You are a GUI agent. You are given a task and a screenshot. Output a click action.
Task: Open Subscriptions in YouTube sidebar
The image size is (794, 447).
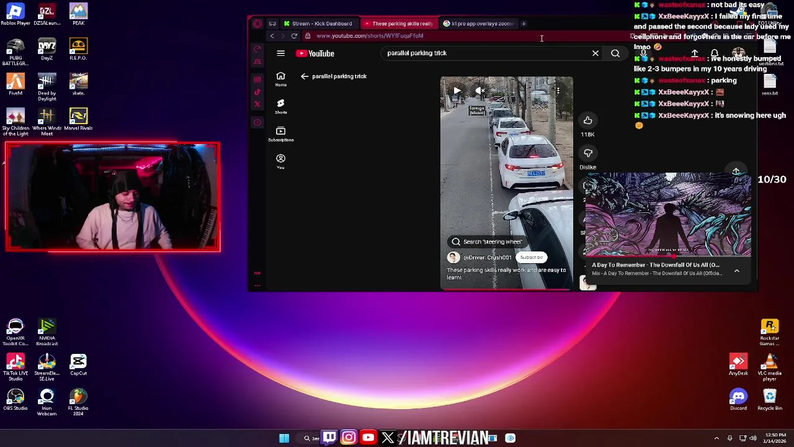click(x=280, y=133)
